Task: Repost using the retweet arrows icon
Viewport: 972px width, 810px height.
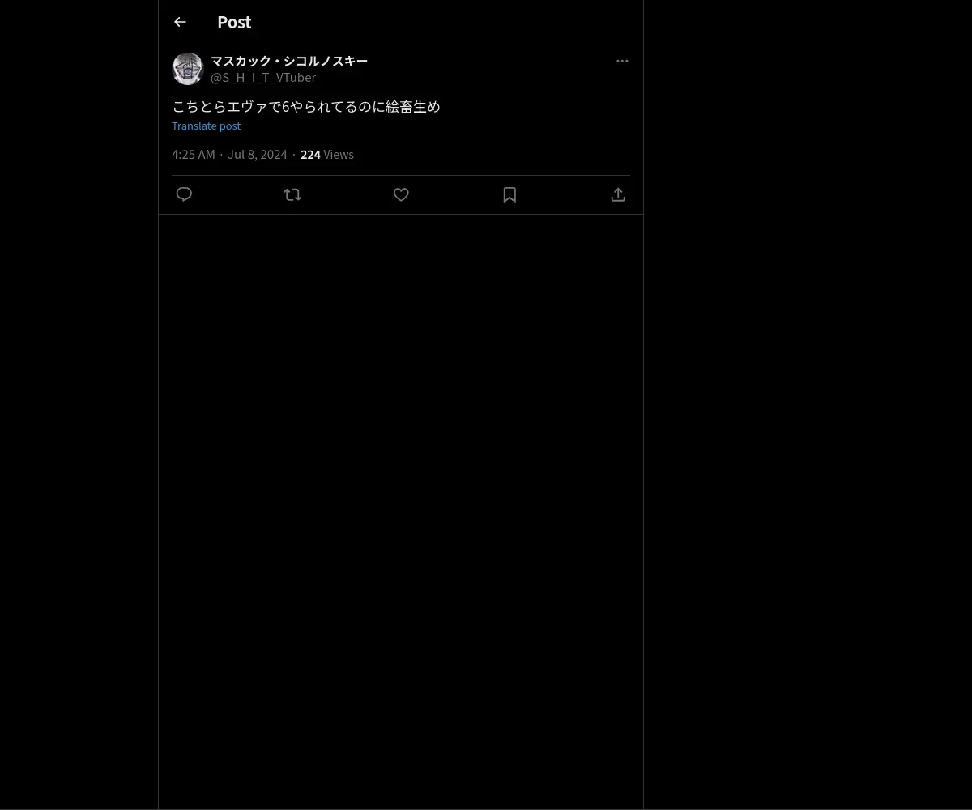Action: 292,194
